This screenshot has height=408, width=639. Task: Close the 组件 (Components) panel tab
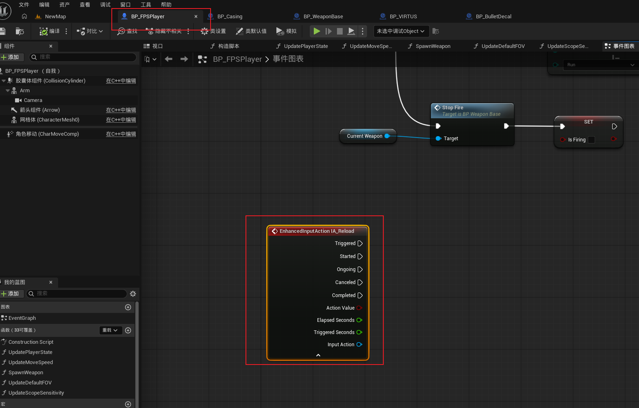(51, 46)
